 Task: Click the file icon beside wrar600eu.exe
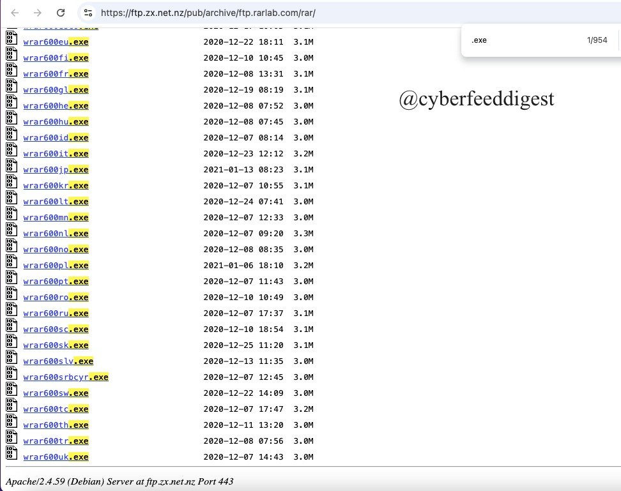click(11, 38)
